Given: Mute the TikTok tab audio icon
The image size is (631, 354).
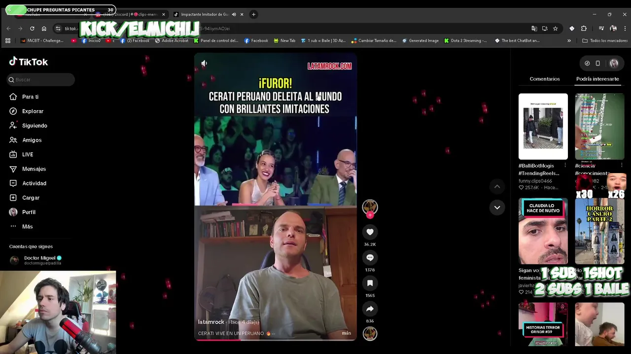Looking at the screenshot, I should tap(234, 14).
